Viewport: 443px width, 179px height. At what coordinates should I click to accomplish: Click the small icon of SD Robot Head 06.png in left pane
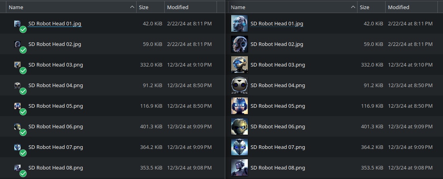17,126
